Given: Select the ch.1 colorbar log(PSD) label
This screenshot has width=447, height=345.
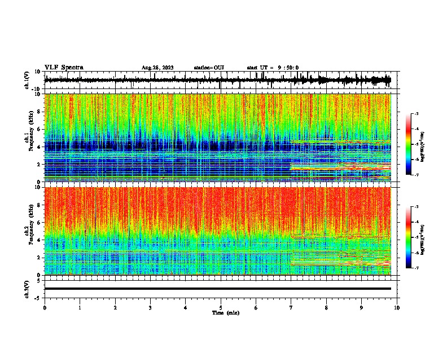Looking at the screenshot, I should click(423, 147).
